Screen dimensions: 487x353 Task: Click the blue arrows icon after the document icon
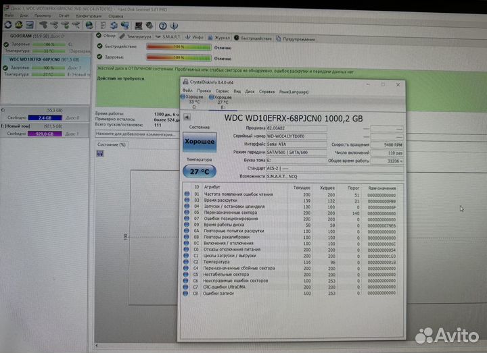click(114, 26)
